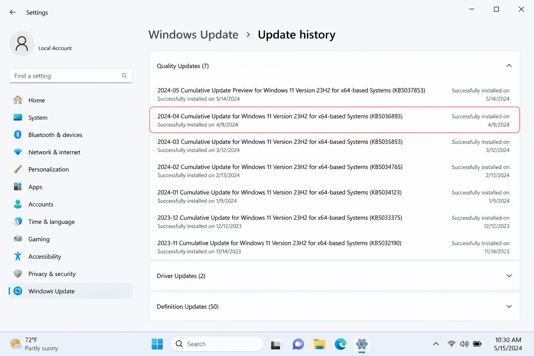Click 'Successfully installed on 1/9/2024' under KB5034123
534x356 pixels.
[x=197, y=201]
